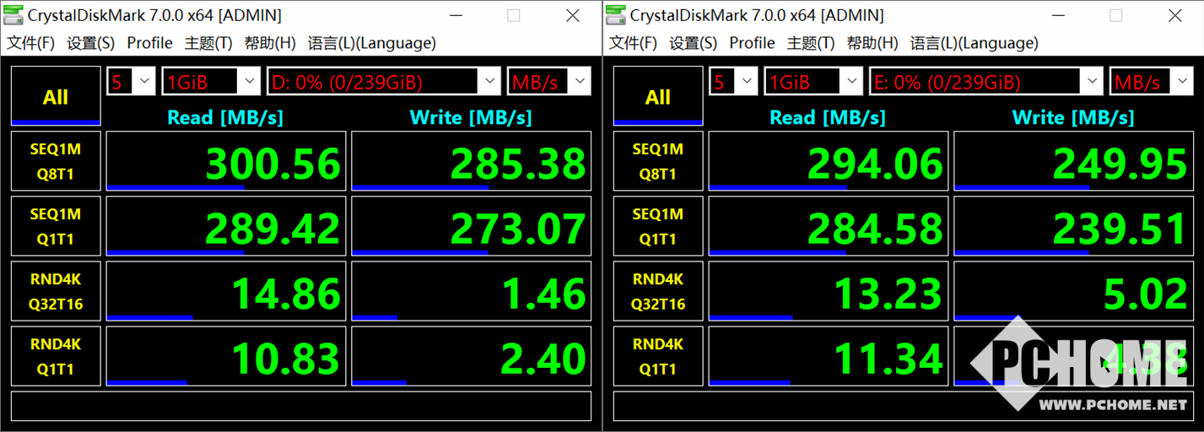Click the 10.83 read result
Image resolution: width=1204 pixels, height=432 pixels.
226,356
